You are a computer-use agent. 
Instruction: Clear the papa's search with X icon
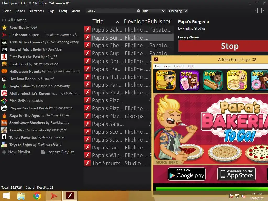point(138,11)
